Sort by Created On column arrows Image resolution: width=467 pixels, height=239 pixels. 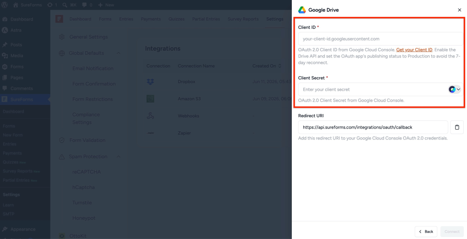pos(280,66)
